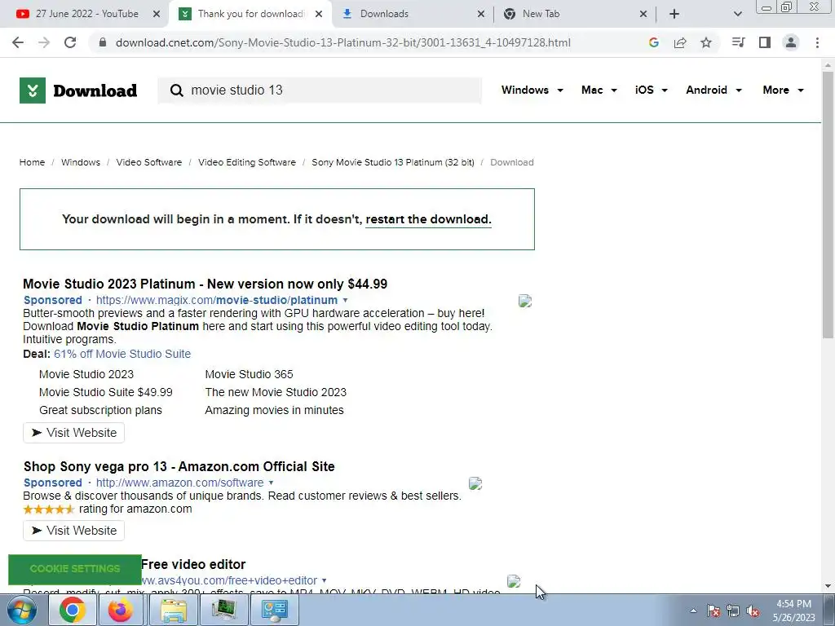Open Movie Studio 2023 Platinum ad title

coord(205,284)
